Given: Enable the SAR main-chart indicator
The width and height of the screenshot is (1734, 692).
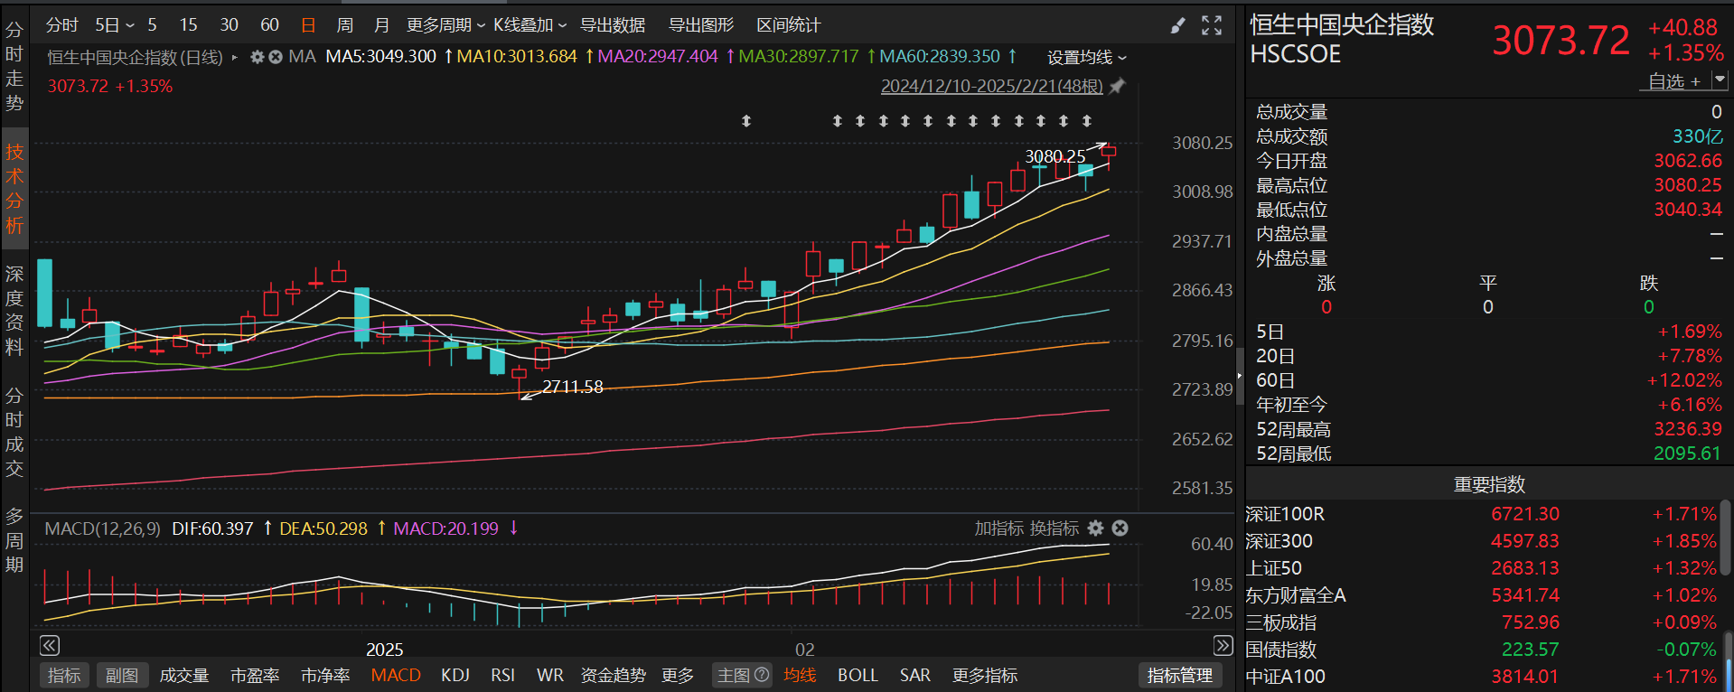Looking at the screenshot, I should pyautogui.click(x=915, y=675).
